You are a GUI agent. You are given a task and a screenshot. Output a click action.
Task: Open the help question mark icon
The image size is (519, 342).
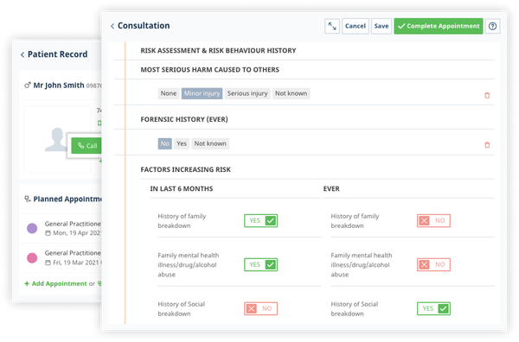point(492,26)
